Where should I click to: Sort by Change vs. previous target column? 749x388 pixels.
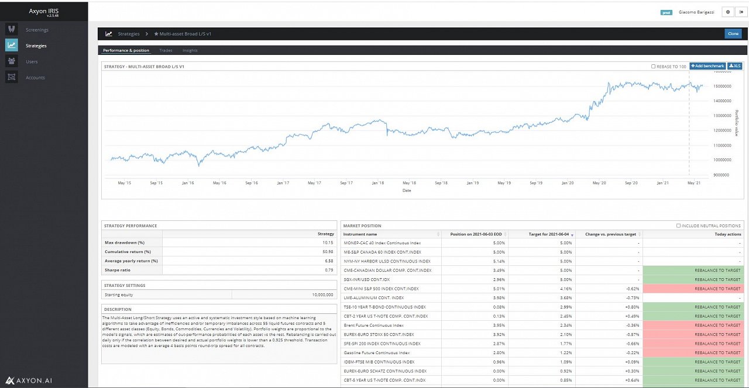tap(610, 234)
